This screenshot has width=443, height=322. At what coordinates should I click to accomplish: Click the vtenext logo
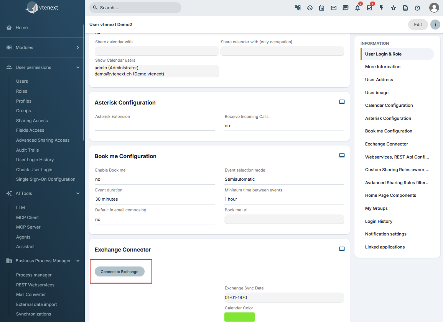(42, 8)
